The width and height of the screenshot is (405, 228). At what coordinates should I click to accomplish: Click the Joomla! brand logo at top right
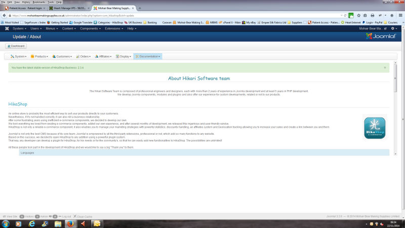pos(381,36)
